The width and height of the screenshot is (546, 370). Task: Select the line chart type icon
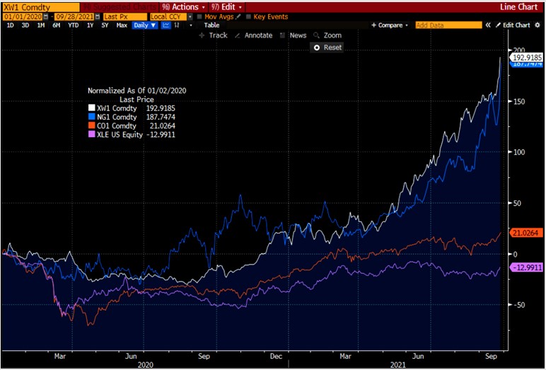tap(165, 25)
